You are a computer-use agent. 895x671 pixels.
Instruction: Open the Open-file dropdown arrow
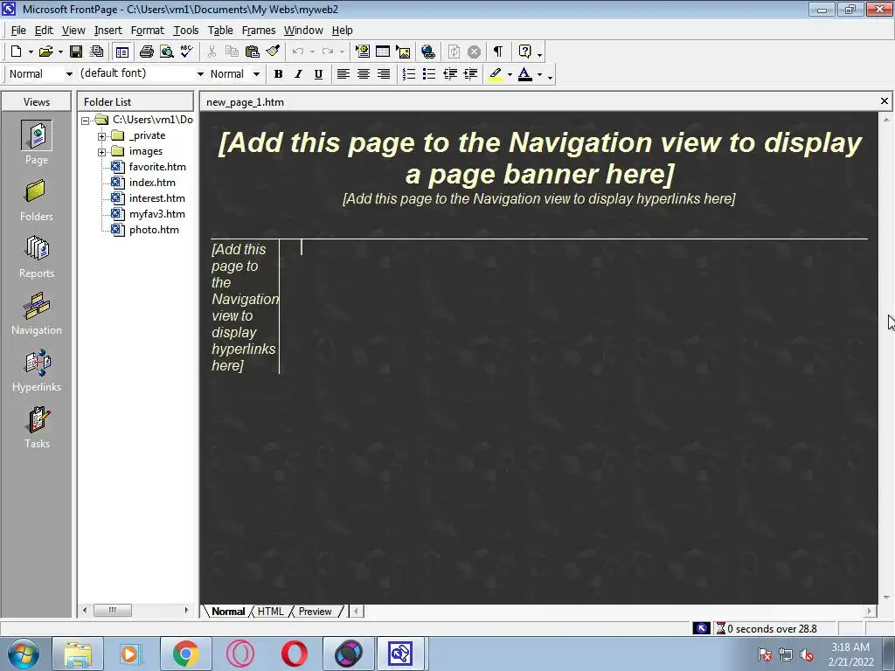point(60,52)
